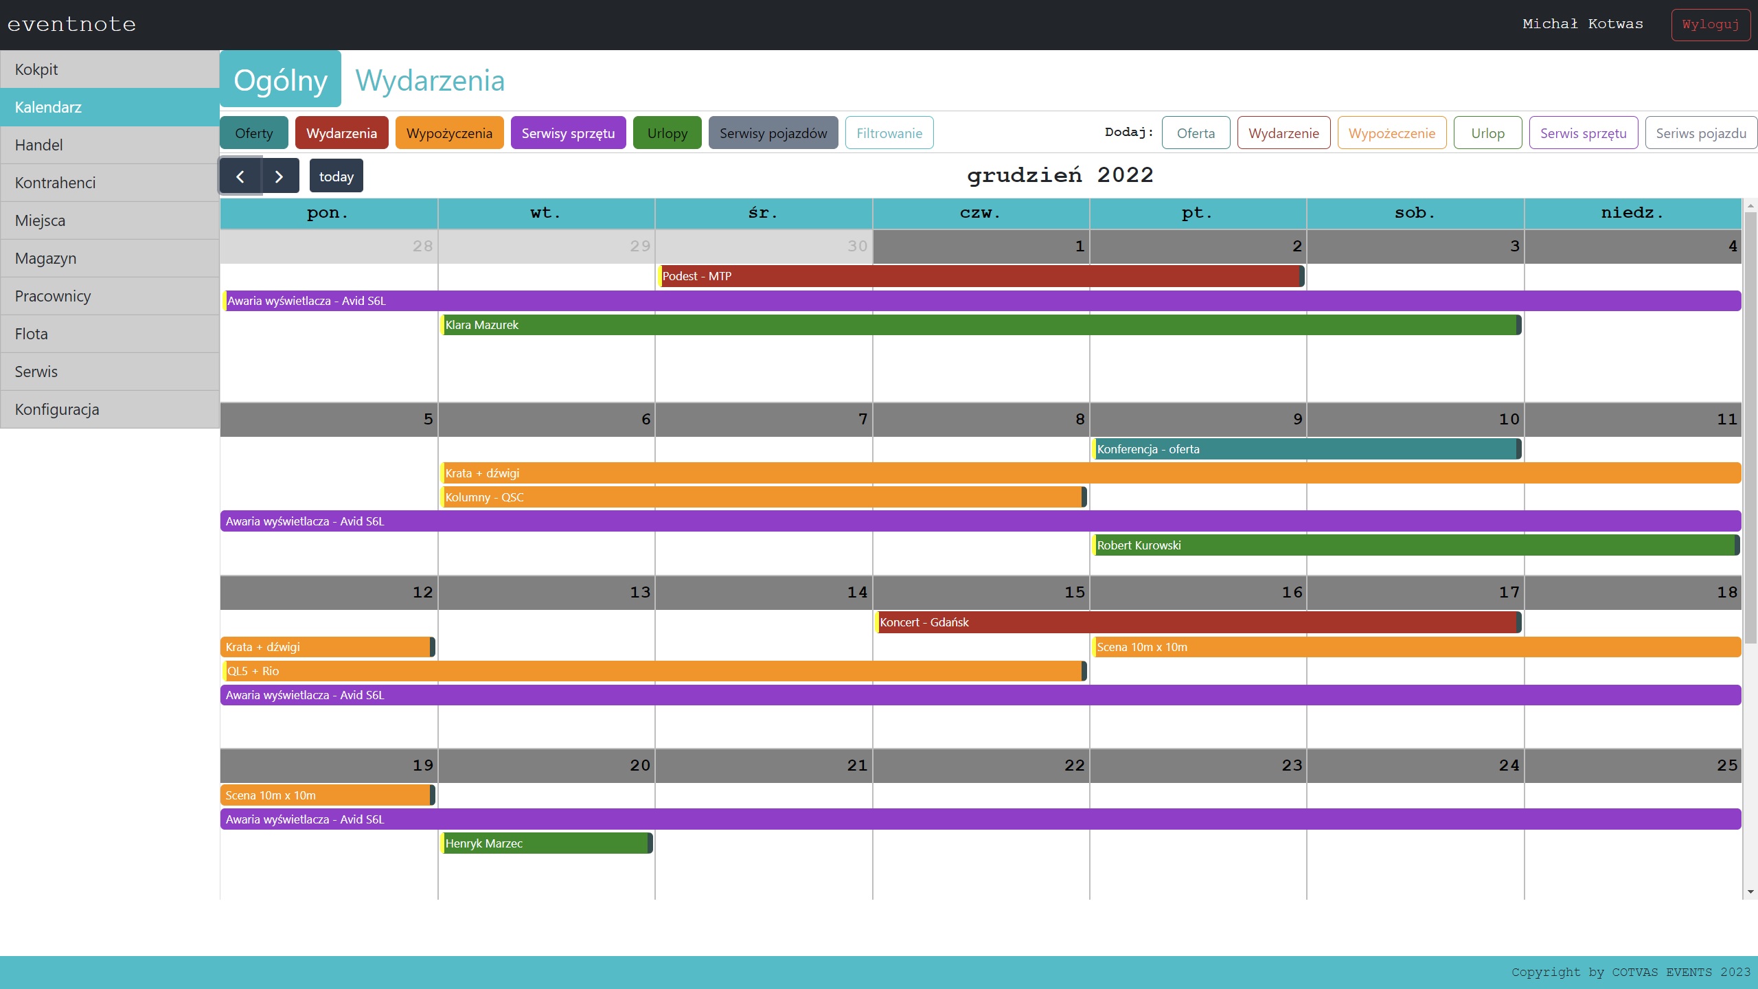The height and width of the screenshot is (989, 1758).
Task: Go to next month with right chevron
Action: [x=279, y=177]
